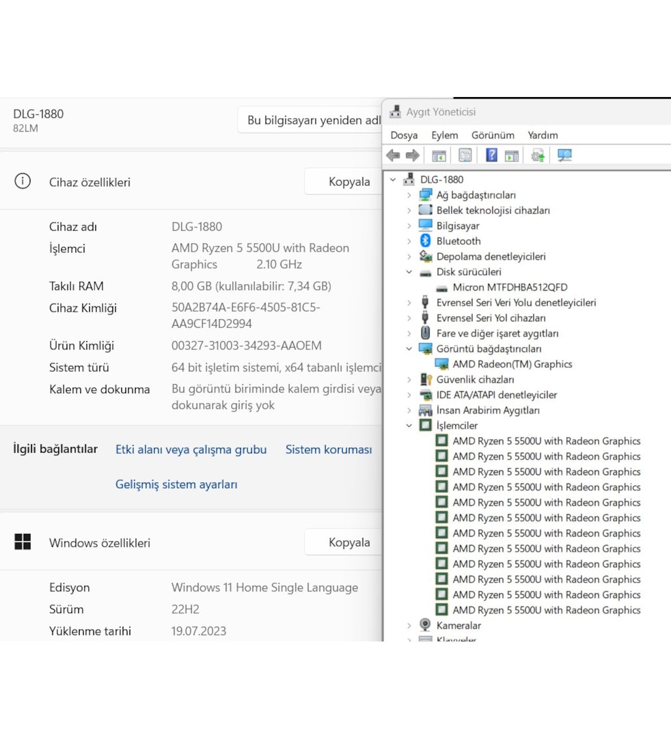
Task: Click the Aygıt Yöneticisi window title bar
Action: tap(526, 112)
